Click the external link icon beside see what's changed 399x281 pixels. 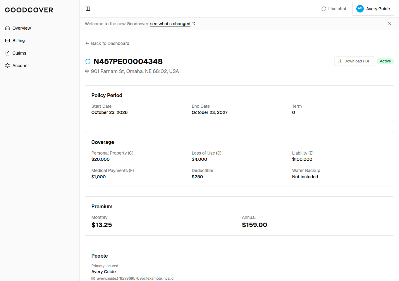tap(194, 24)
